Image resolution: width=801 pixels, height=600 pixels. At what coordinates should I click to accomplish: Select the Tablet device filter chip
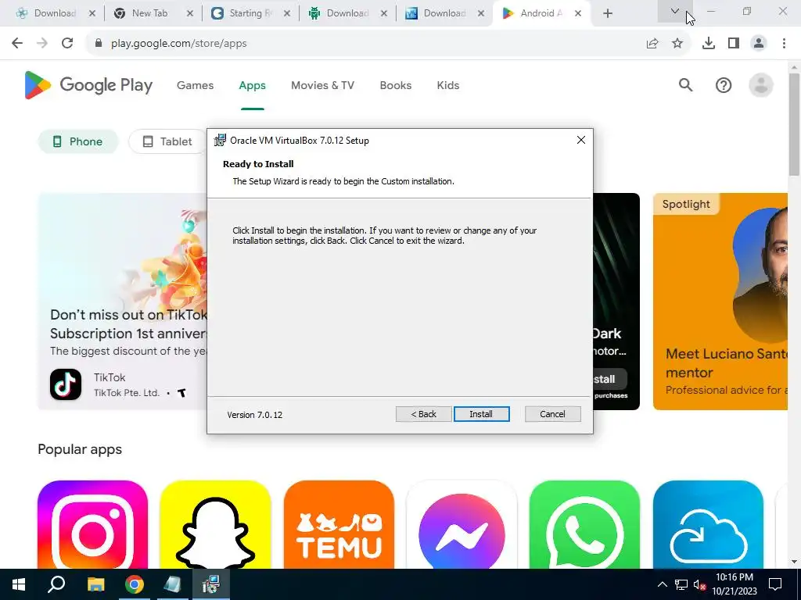167,141
